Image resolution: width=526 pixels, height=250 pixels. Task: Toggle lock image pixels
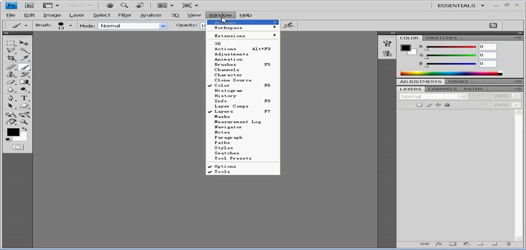[429, 105]
